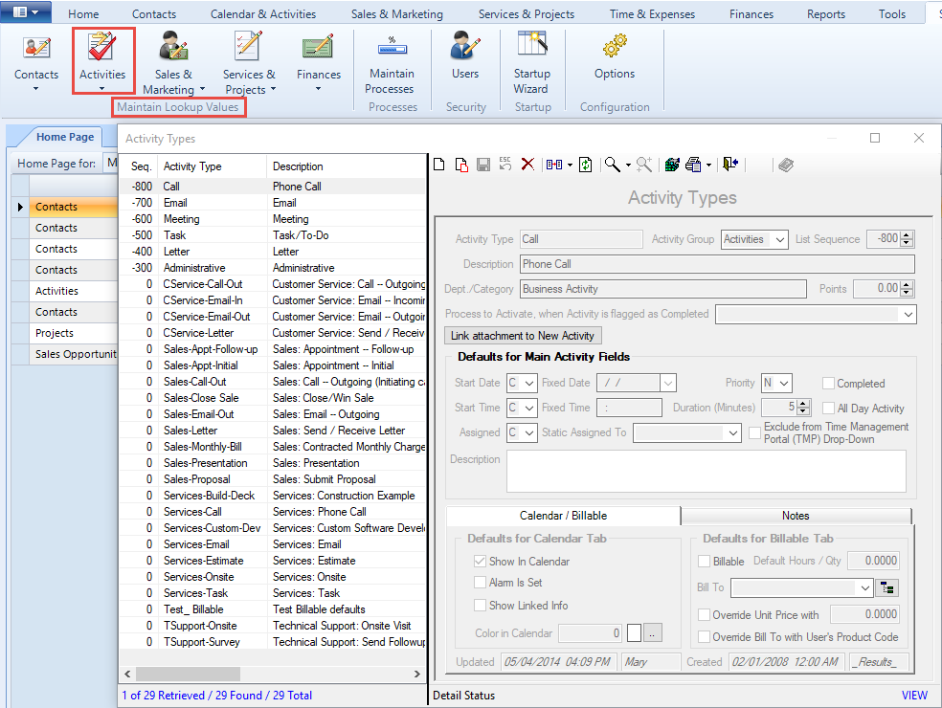Image resolution: width=942 pixels, height=708 pixels.
Task: Click Link attachment to New Activity button
Action: tap(524, 336)
